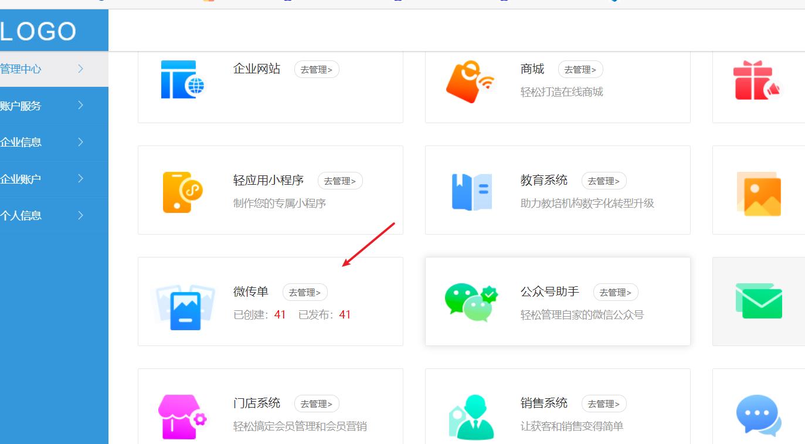Click 去管理 on the 商城 card
This screenshot has width=805, height=444.
tap(580, 69)
